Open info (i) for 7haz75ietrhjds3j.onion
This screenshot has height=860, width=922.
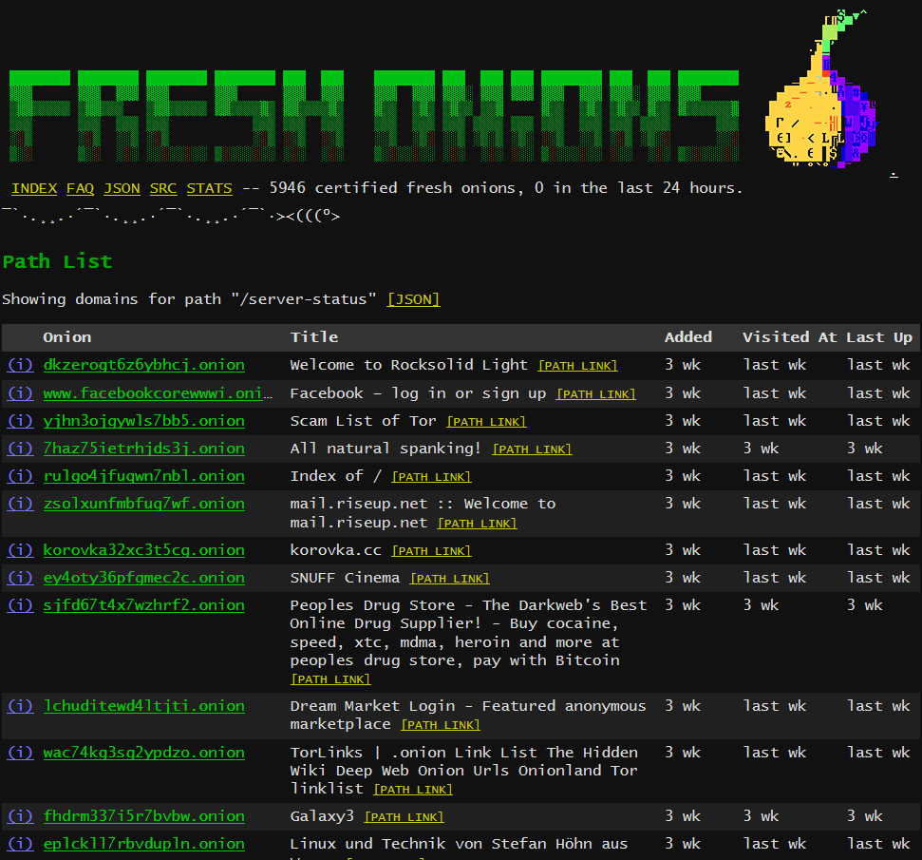click(x=21, y=449)
